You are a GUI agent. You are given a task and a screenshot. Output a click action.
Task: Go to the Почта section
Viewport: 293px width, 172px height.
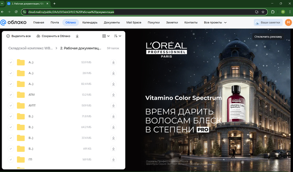pyautogui.click(x=54, y=22)
